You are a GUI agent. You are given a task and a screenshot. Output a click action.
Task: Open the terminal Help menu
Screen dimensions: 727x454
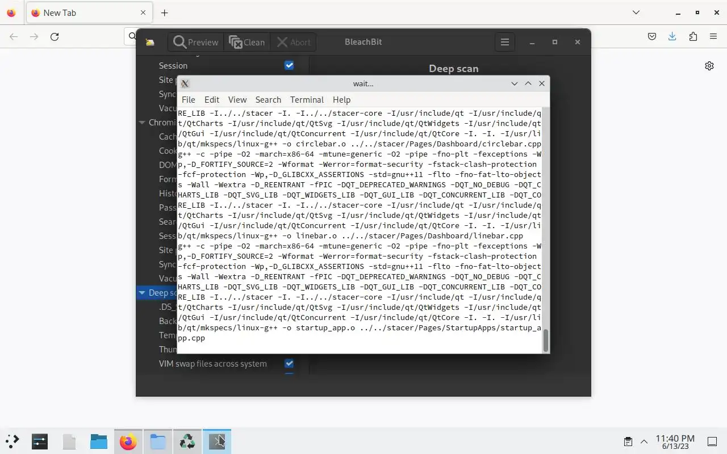tap(341, 99)
